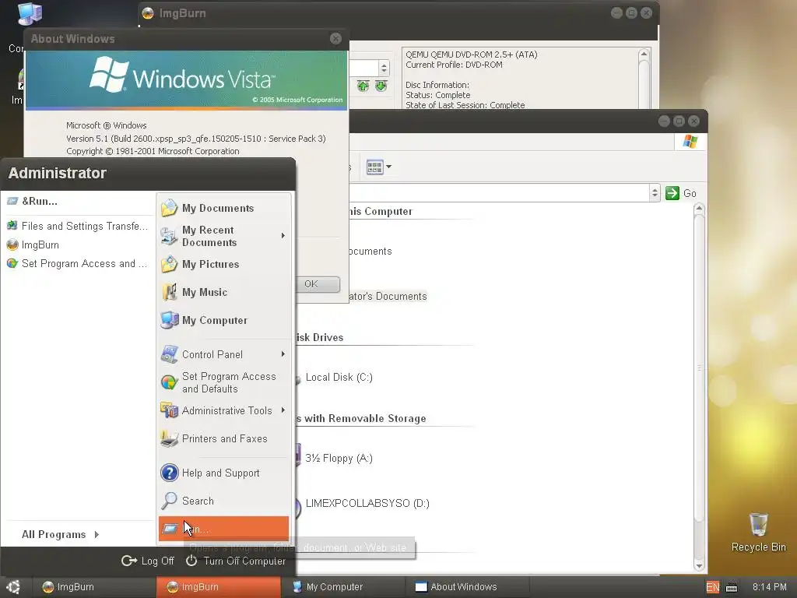Click Turn Off Computer button
This screenshot has width=797, height=598.
coord(236,561)
